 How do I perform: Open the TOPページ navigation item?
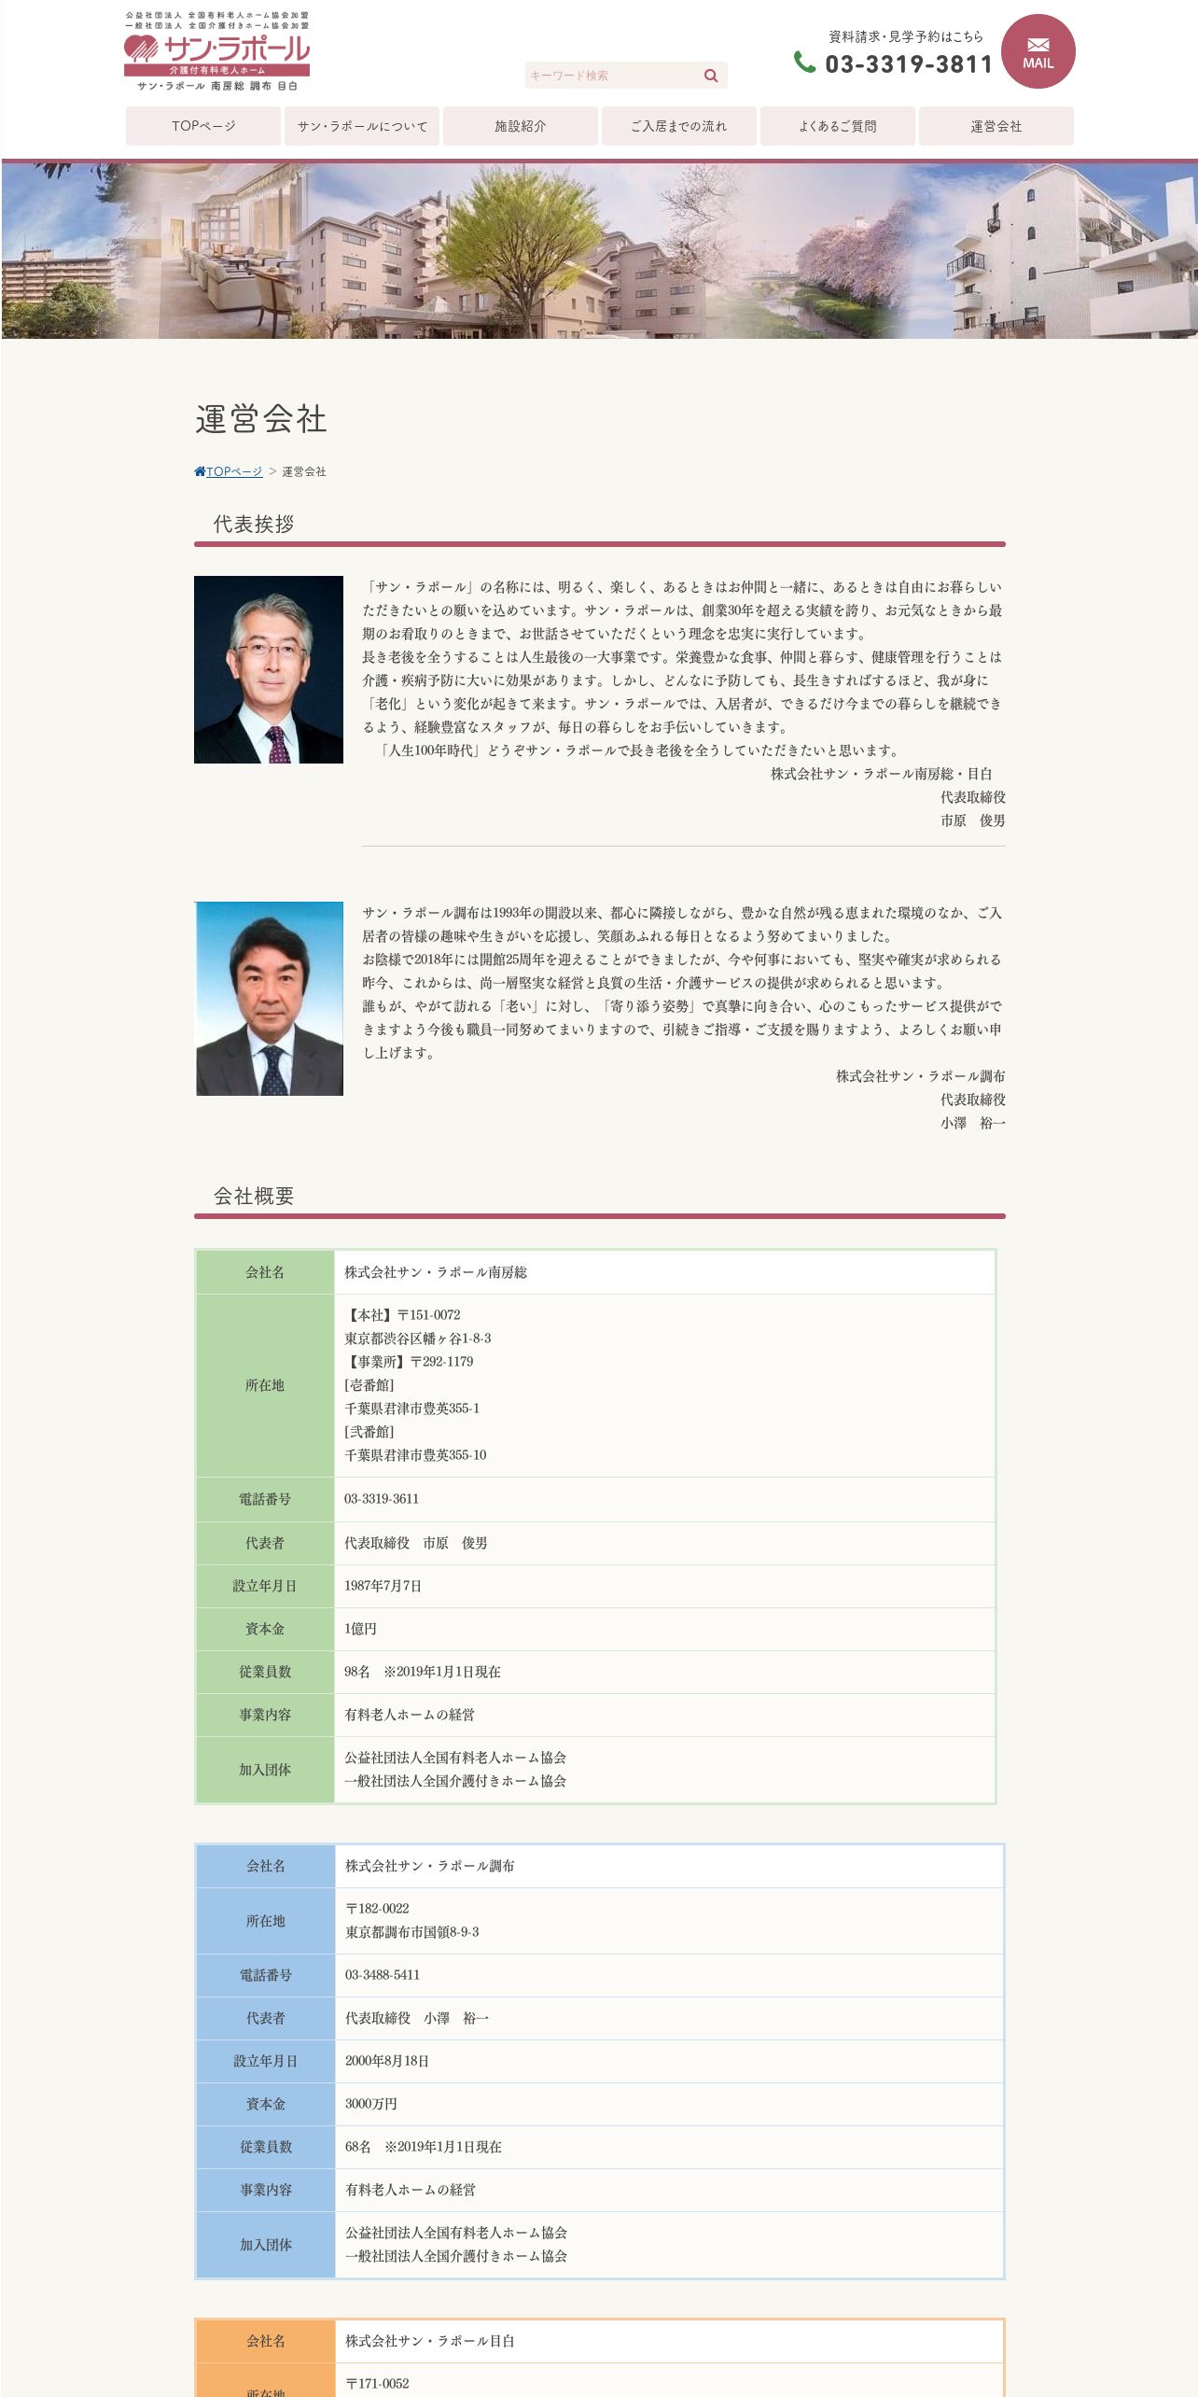coord(203,126)
